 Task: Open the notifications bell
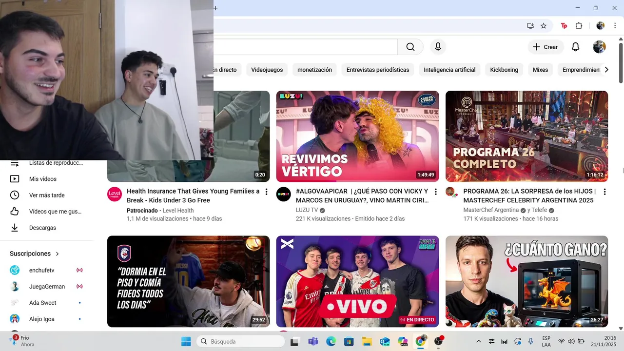click(575, 47)
